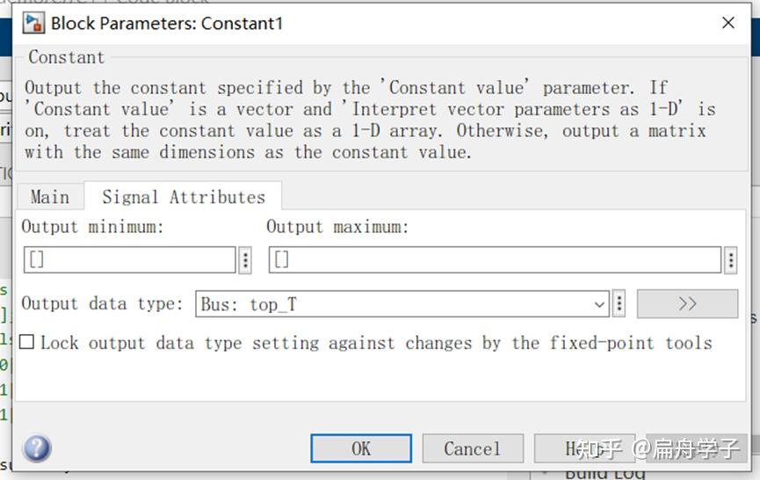Click into the Output minimum field
This screenshot has width=760, height=480.
point(129,259)
